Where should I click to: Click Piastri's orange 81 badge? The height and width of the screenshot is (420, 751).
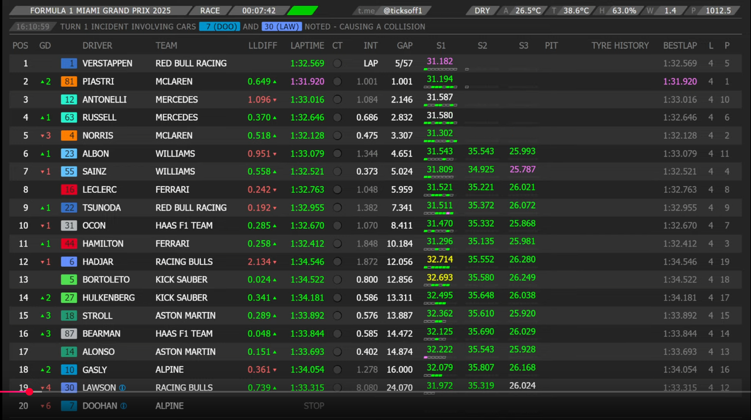coord(69,82)
